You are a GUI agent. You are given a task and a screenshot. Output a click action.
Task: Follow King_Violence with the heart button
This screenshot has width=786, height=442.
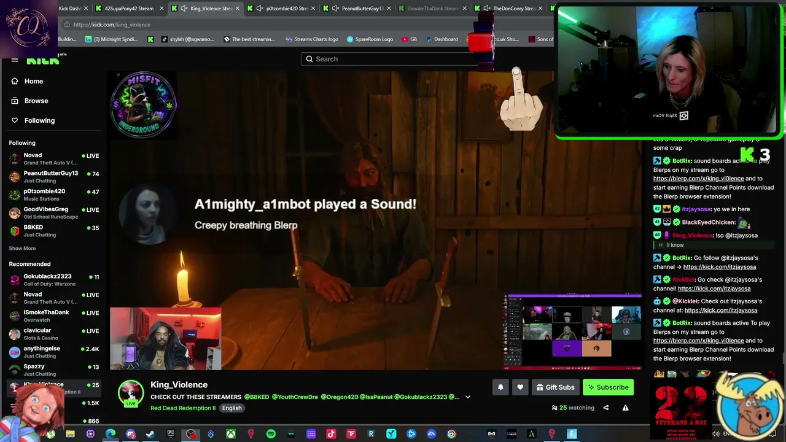pyautogui.click(x=520, y=387)
